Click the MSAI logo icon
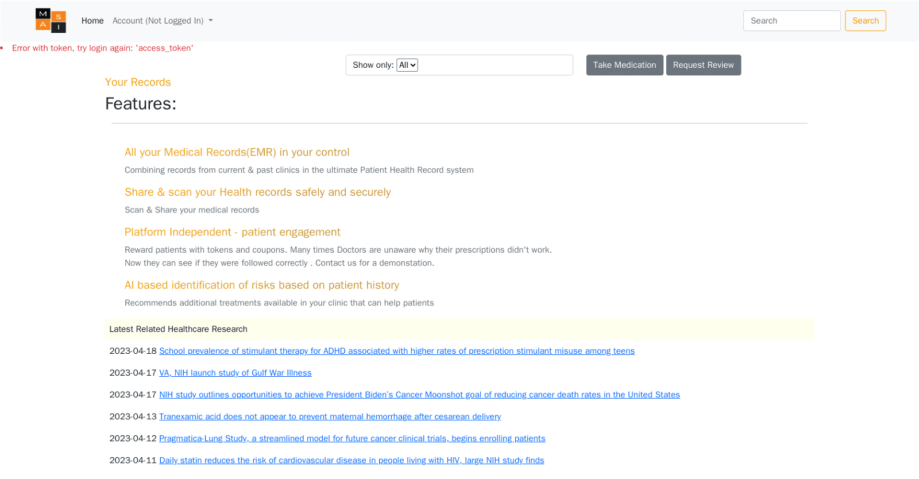919x479 pixels. [51, 21]
